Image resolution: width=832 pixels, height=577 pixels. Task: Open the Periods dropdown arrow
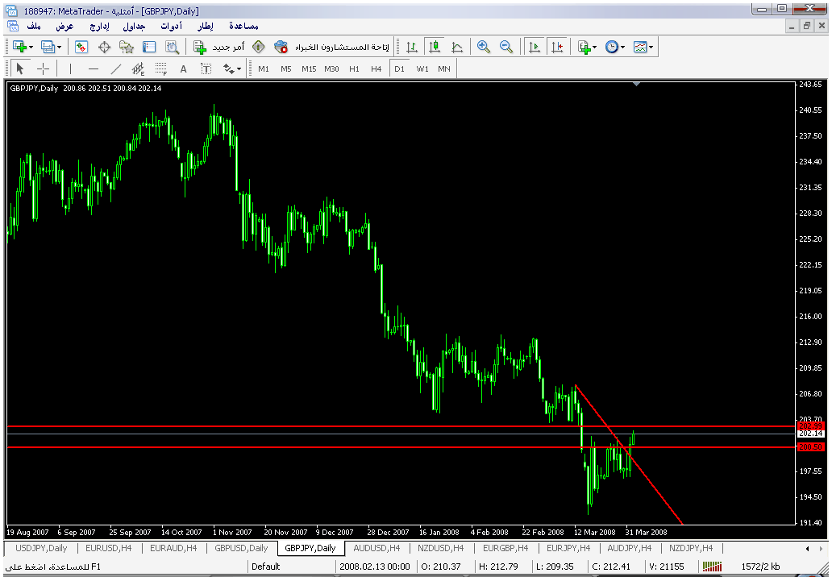pos(623,48)
